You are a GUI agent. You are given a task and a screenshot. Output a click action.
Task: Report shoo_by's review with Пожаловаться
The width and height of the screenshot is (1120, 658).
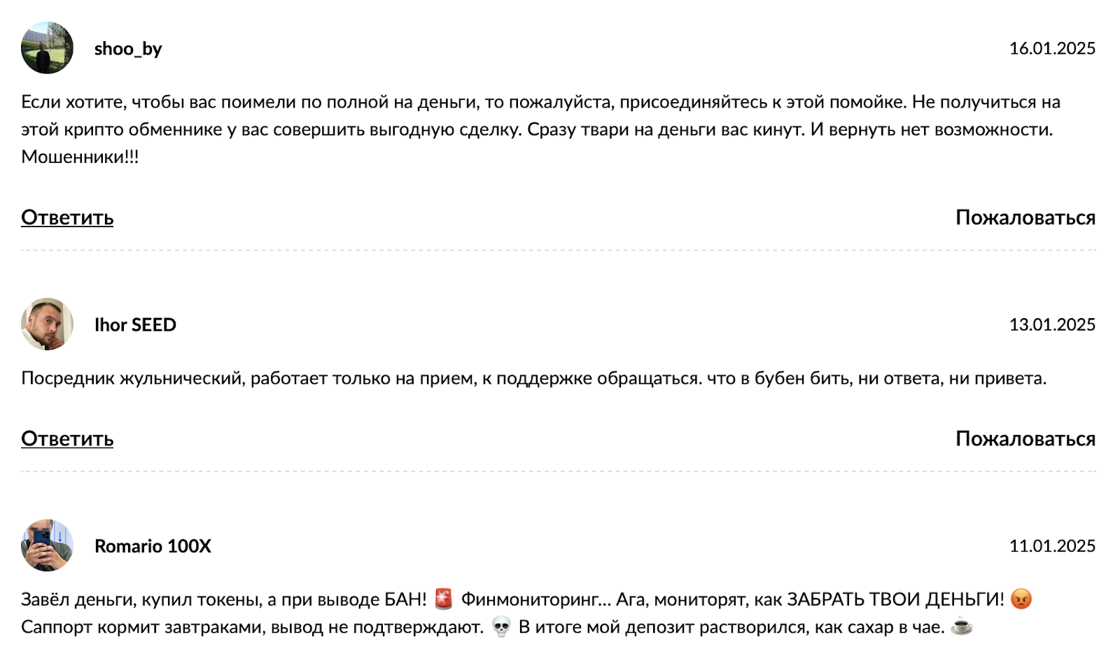pyautogui.click(x=1025, y=217)
